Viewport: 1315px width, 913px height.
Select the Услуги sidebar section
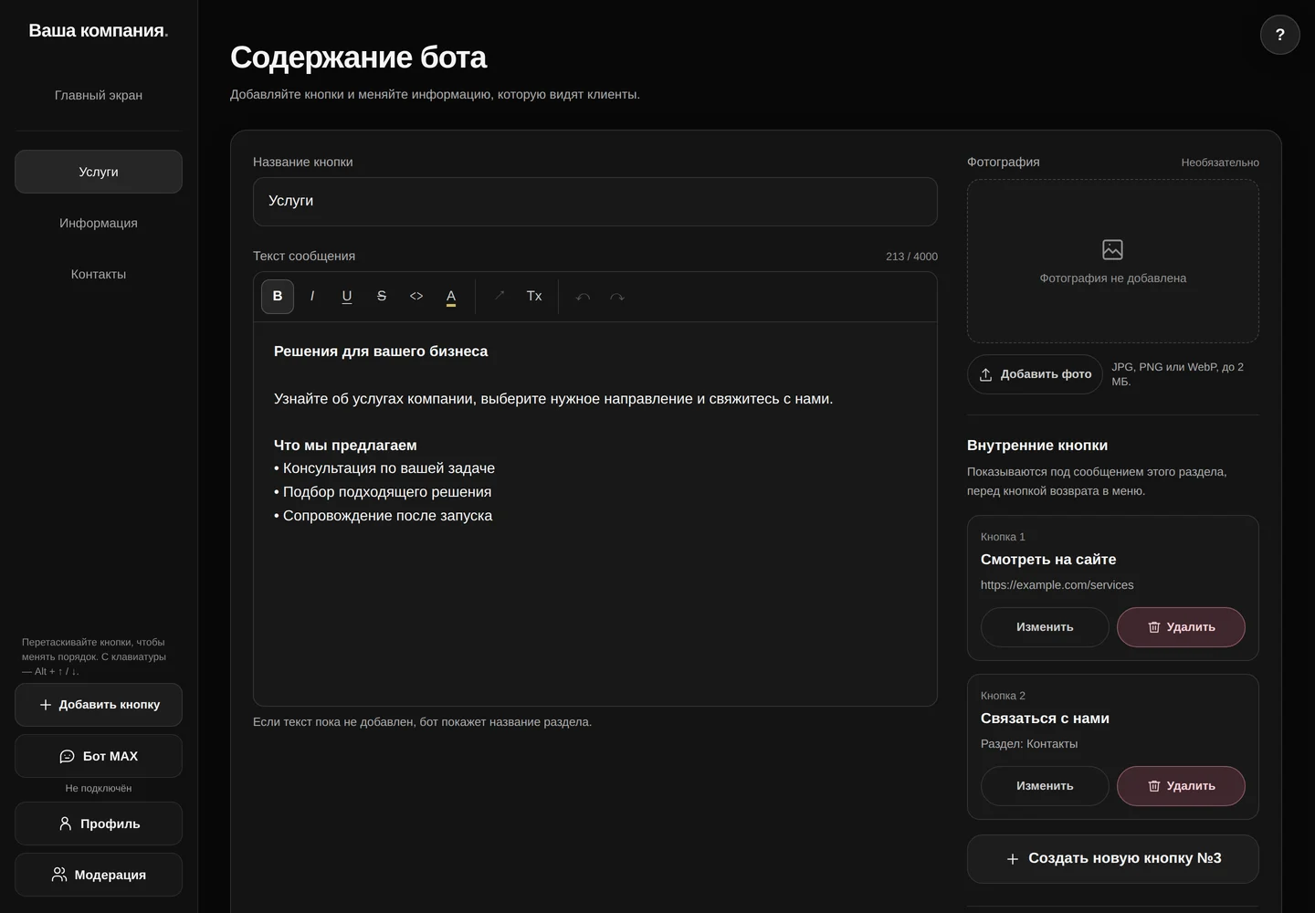pos(99,172)
